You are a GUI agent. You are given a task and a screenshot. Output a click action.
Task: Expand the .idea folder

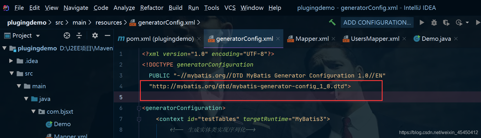pos(11,61)
